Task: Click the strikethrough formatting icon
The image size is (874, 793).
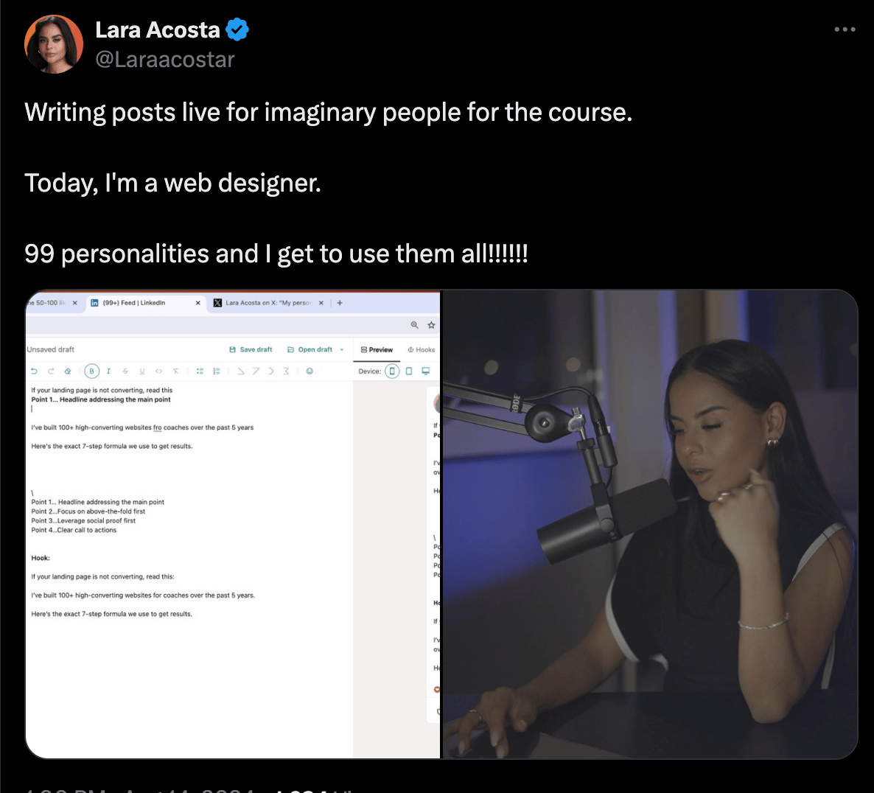Action: pyautogui.click(x=125, y=371)
